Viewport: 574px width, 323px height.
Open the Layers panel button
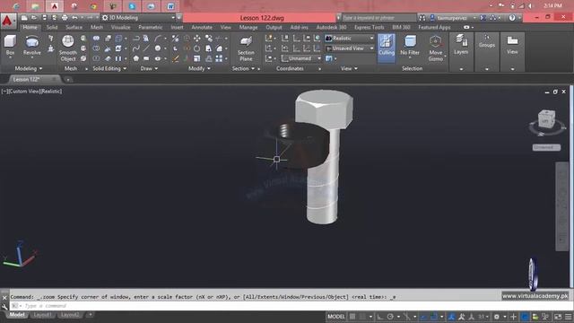(461, 45)
